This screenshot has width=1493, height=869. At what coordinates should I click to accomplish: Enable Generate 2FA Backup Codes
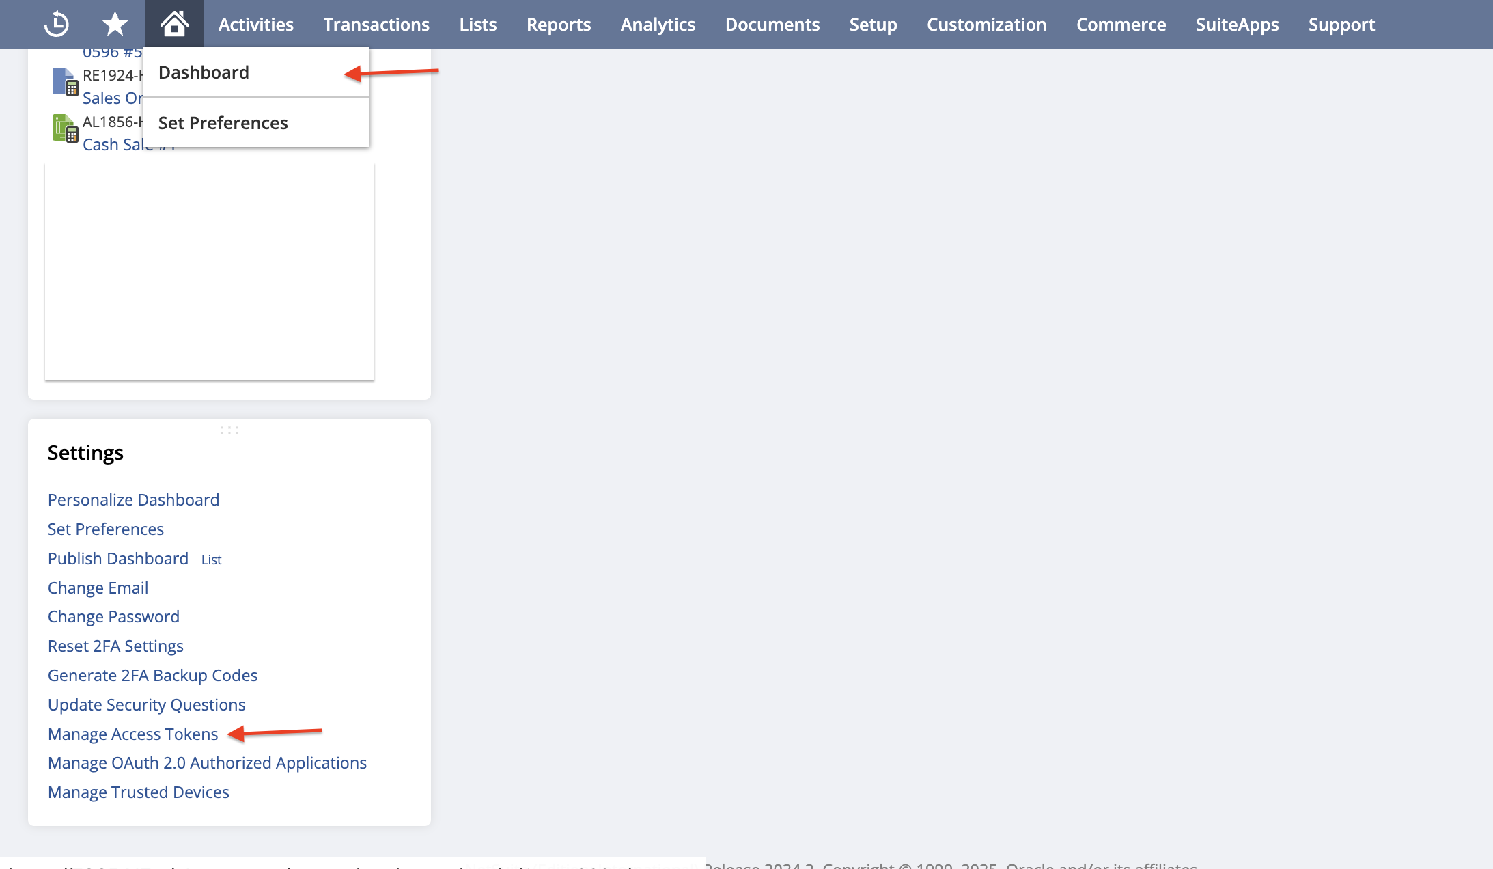click(x=152, y=674)
